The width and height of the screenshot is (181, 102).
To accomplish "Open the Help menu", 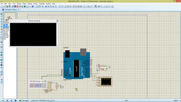I will click(53, 4).
